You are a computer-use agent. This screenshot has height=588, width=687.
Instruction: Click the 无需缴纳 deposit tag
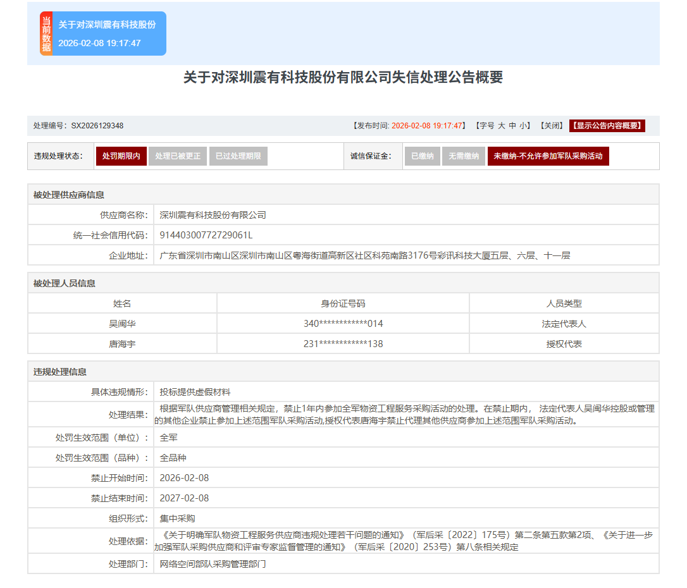point(464,156)
